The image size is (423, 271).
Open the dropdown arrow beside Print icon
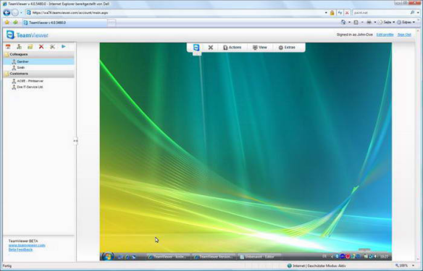(374, 22)
